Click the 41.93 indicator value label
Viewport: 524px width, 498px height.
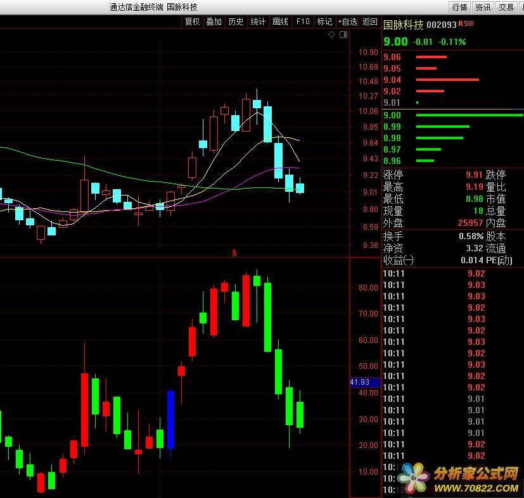(x=365, y=382)
